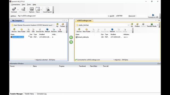Click Edit in local pane toolbar
The height and width of the screenshot is (95, 170).
[x=33, y=30]
